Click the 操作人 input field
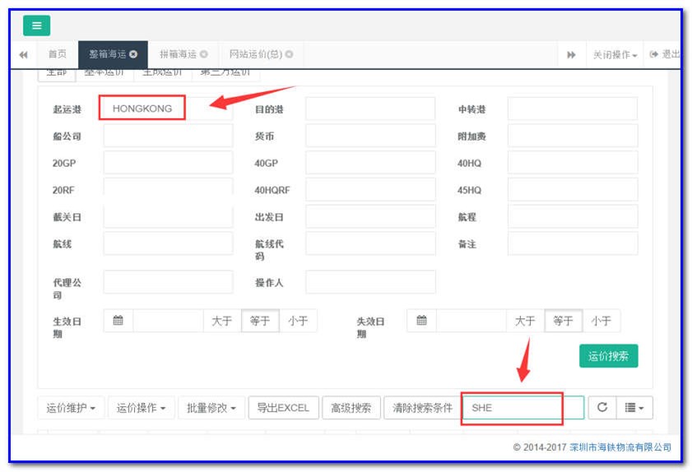Viewport: 692px width, 472px height. (370, 282)
